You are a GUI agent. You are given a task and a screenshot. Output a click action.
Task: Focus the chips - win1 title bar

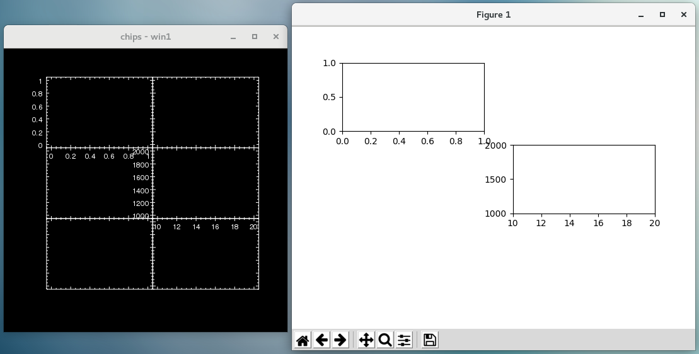click(145, 37)
